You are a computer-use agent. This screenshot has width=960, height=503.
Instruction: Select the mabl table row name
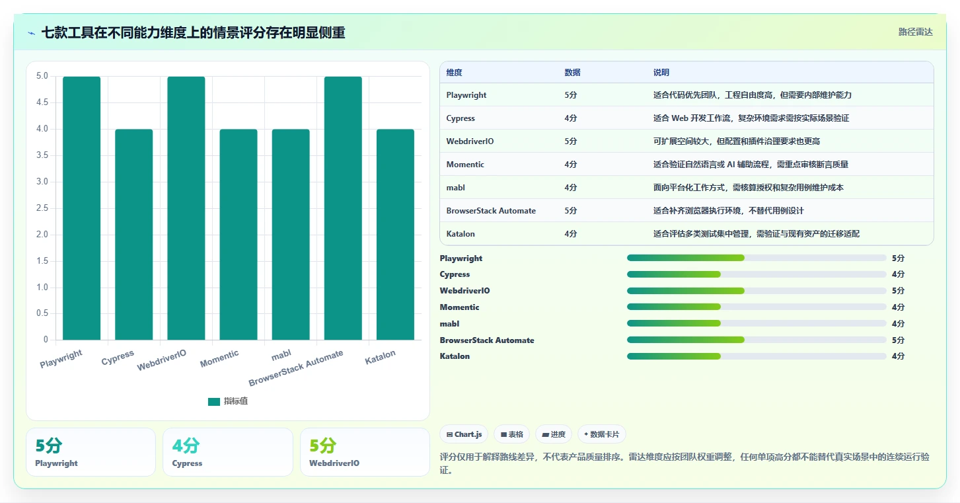point(456,188)
